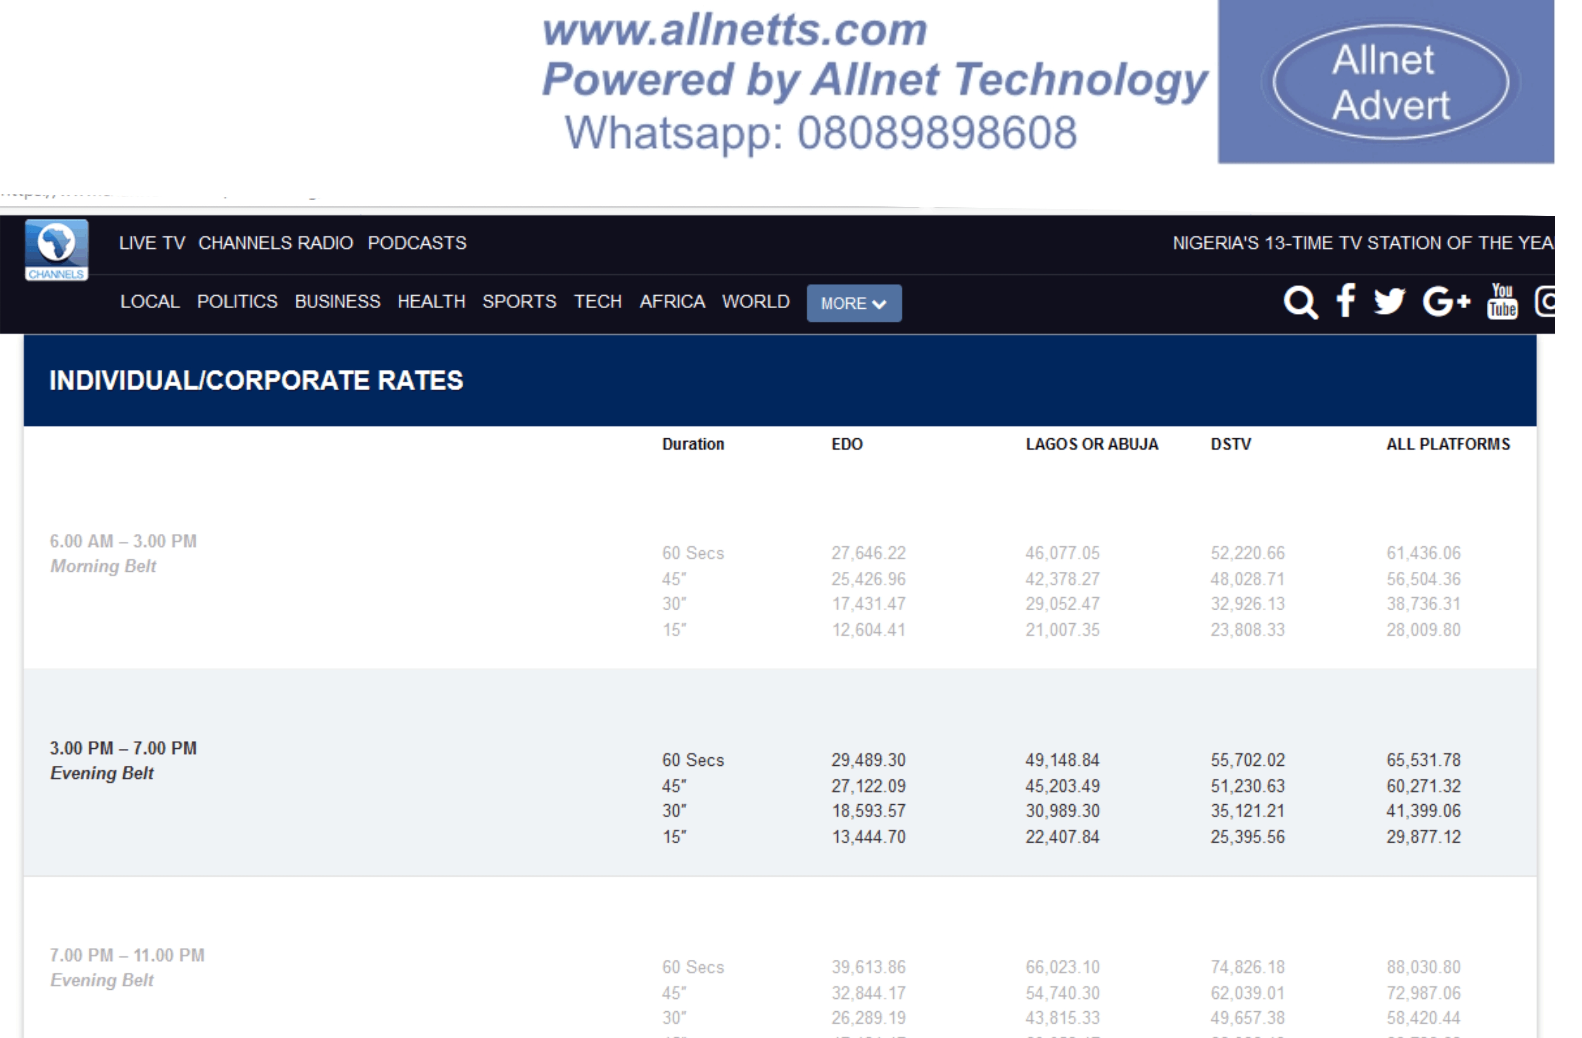Image resolution: width=1582 pixels, height=1038 pixels.
Task: Open the HEALTH section
Action: point(431,301)
